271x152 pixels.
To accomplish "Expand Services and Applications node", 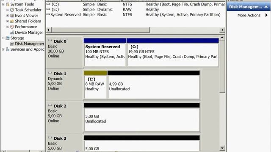I will coord(3,49).
